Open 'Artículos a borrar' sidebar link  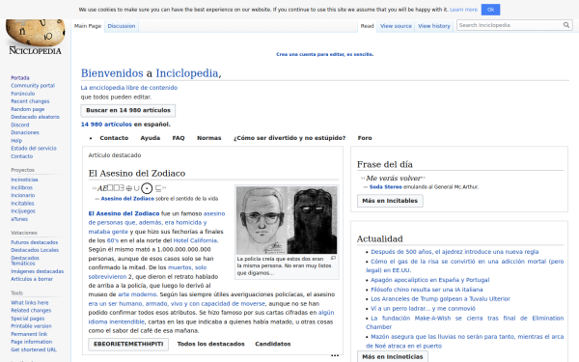coord(32,279)
